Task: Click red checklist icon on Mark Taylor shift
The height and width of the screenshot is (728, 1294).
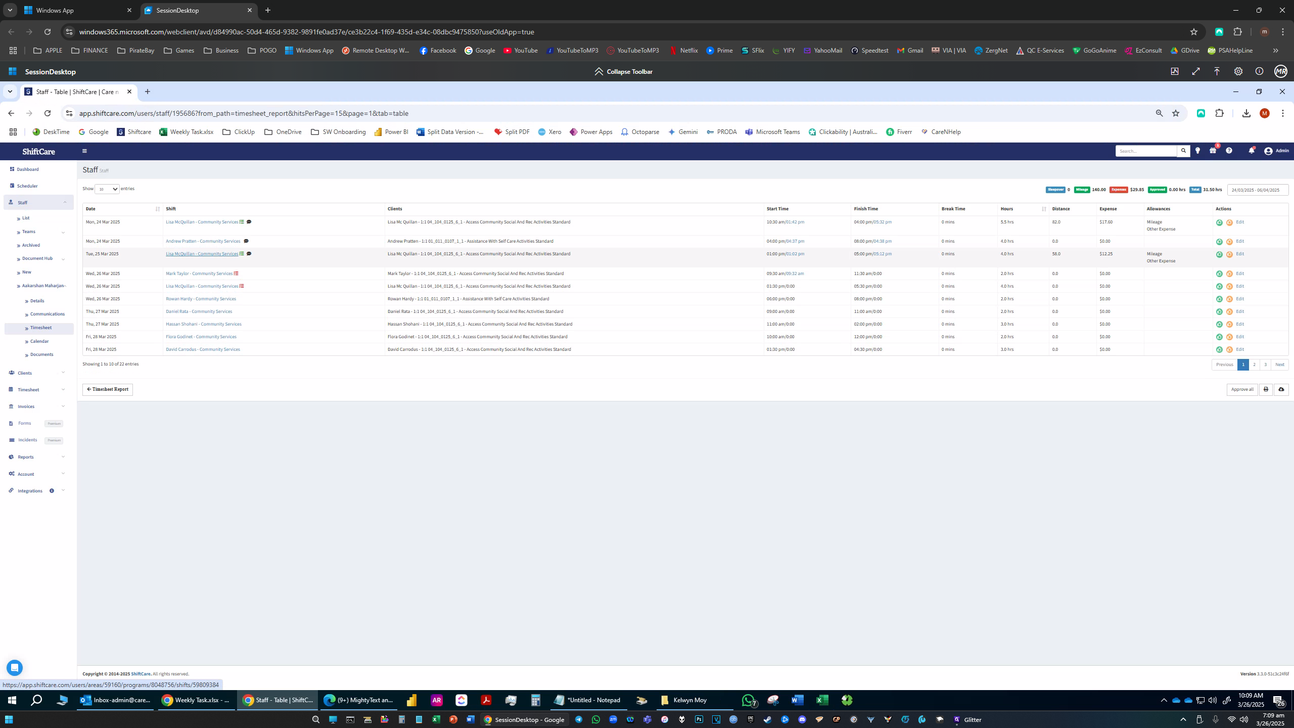Action: click(236, 274)
